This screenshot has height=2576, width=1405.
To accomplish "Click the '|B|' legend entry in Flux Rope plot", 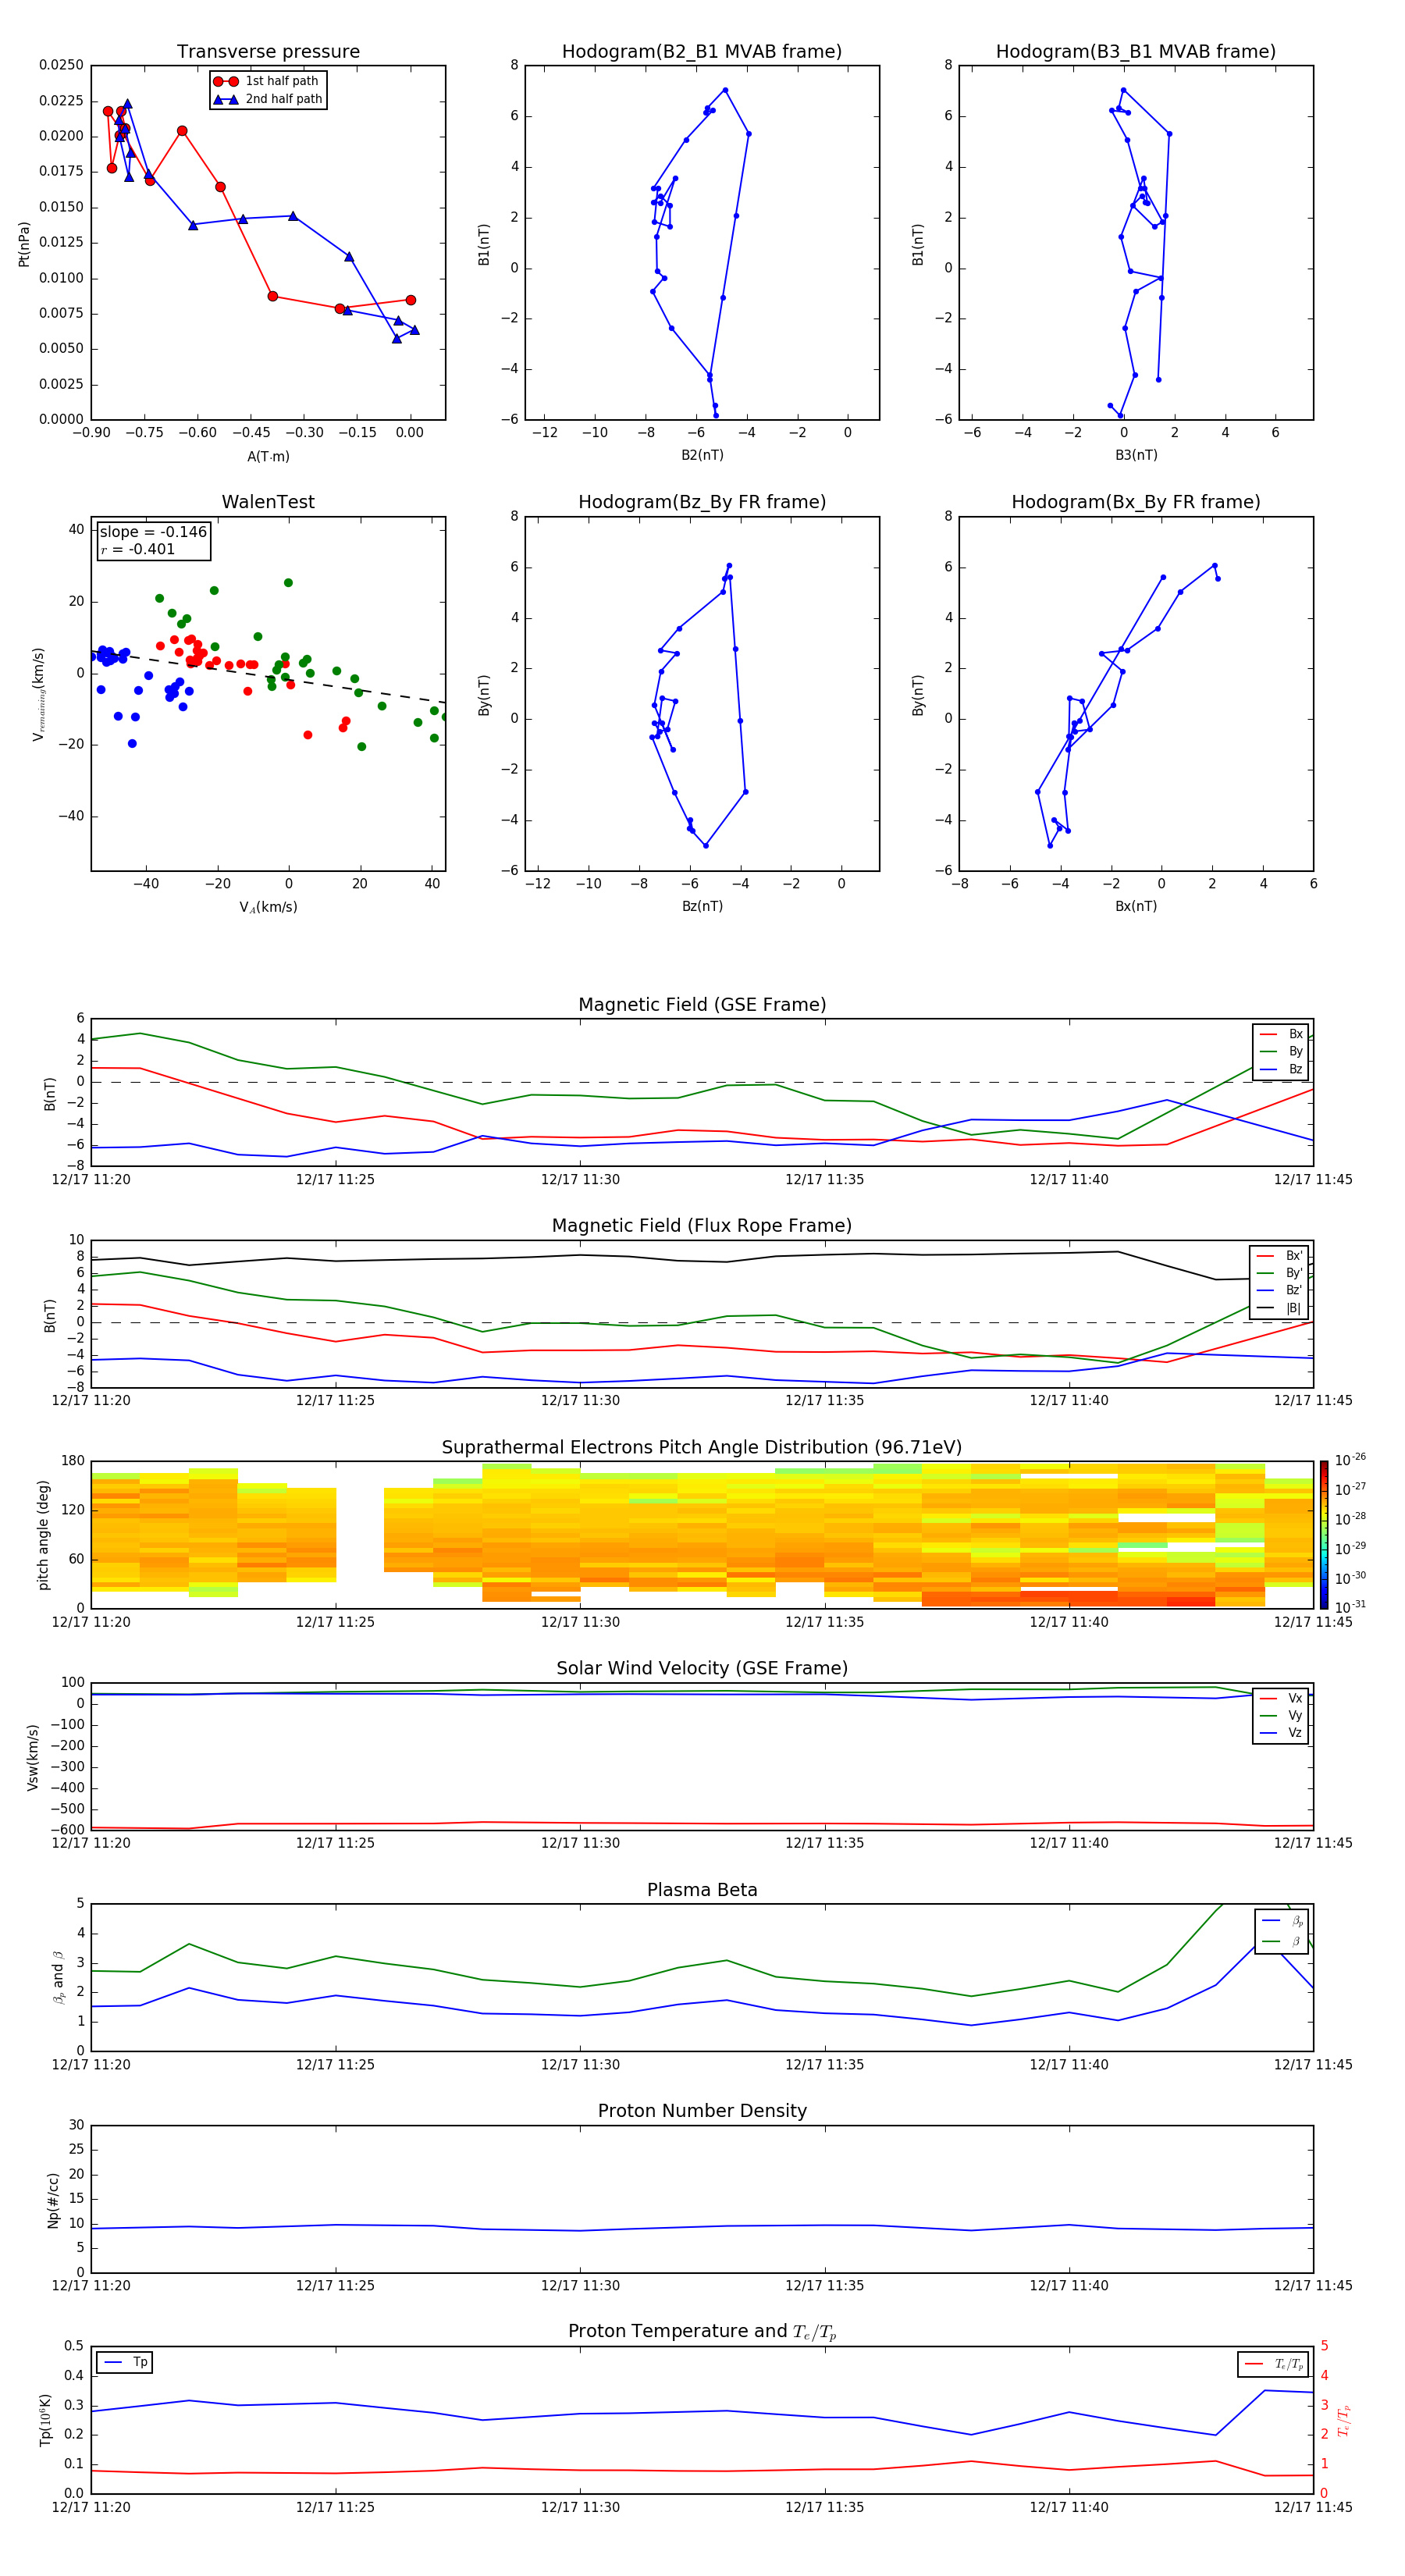I will pyautogui.click(x=1279, y=1308).
